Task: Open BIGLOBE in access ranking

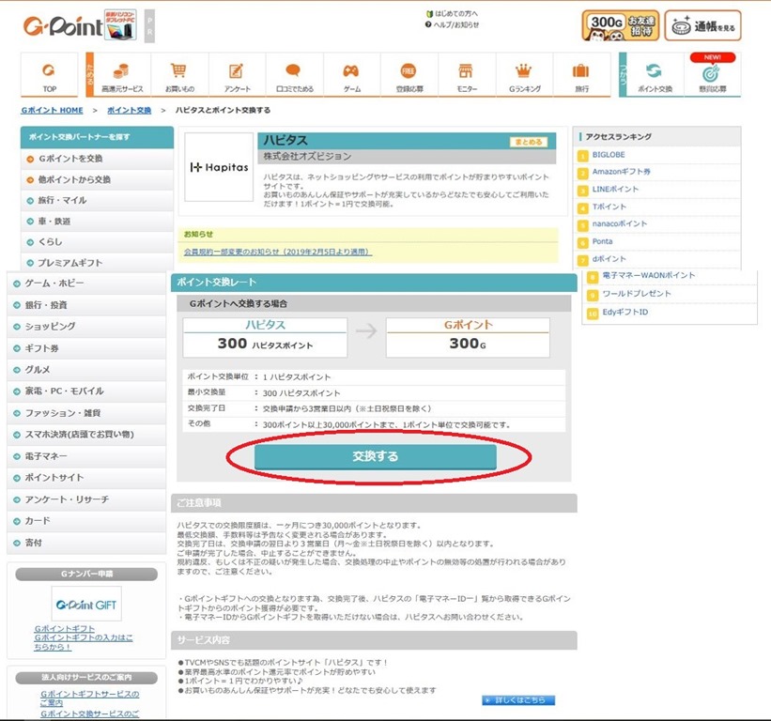Action: [x=609, y=155]
